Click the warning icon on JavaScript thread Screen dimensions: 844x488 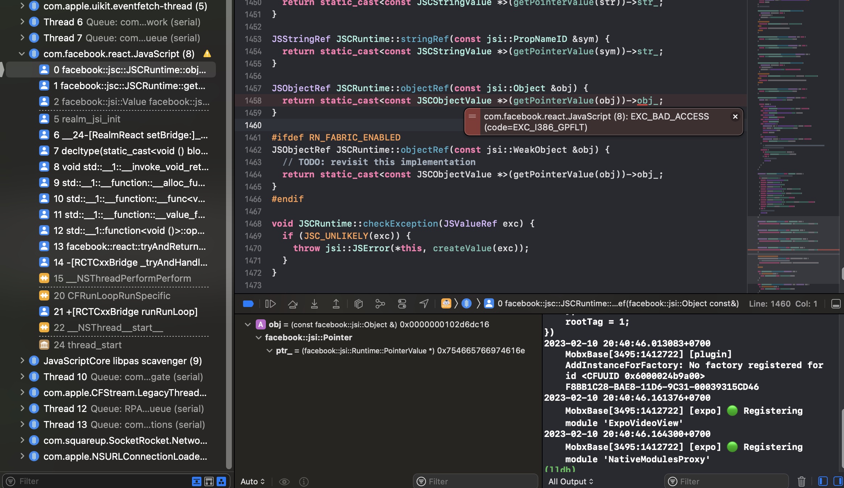(x=207, y=54)
